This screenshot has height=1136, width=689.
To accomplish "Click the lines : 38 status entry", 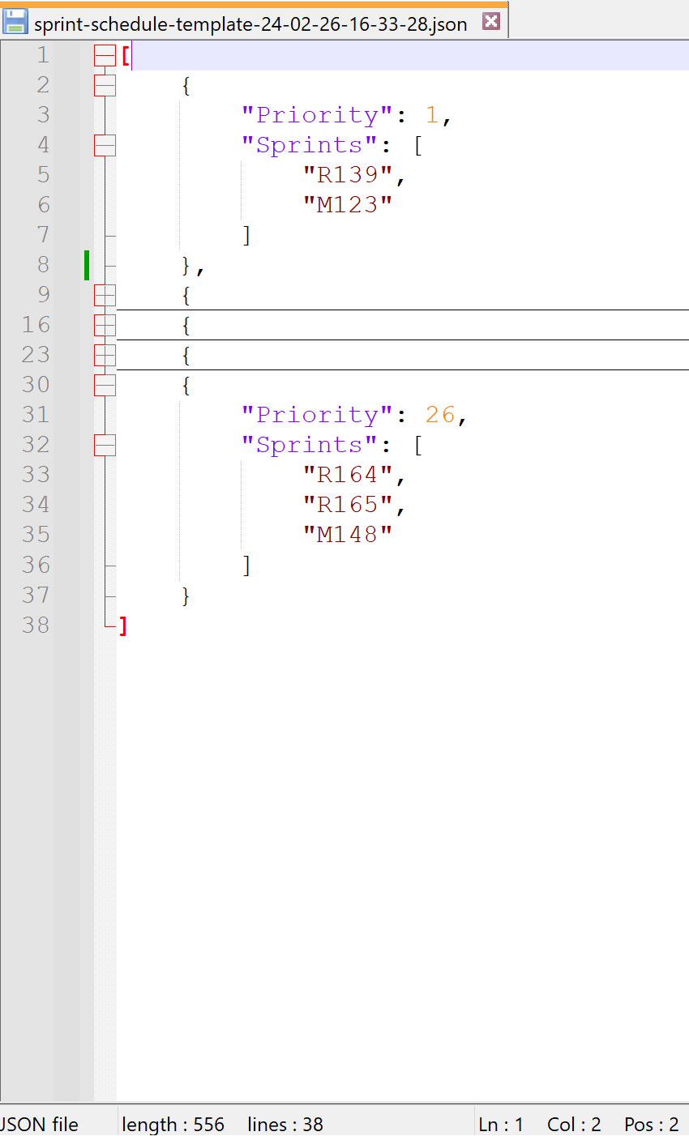I will coord(285,1124).
